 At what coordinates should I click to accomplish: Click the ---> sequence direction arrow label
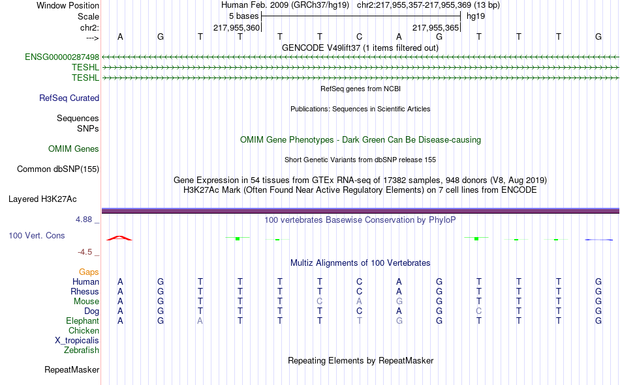click(x=93, y=38)
